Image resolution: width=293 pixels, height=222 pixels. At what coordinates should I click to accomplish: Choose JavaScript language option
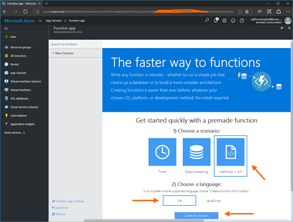[x=213, y=201]
